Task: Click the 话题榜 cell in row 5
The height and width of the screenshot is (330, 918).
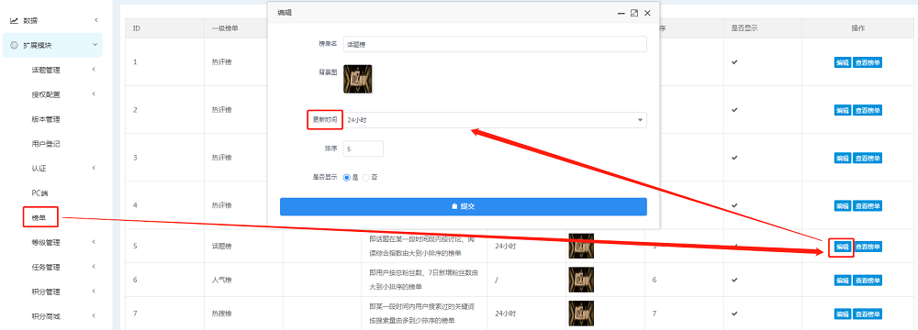Action: point(222,246)
